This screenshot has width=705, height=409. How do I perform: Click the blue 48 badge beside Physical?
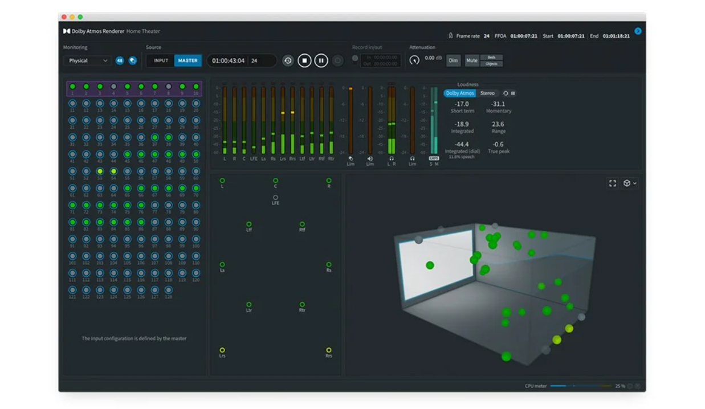[x=120, y=60]
